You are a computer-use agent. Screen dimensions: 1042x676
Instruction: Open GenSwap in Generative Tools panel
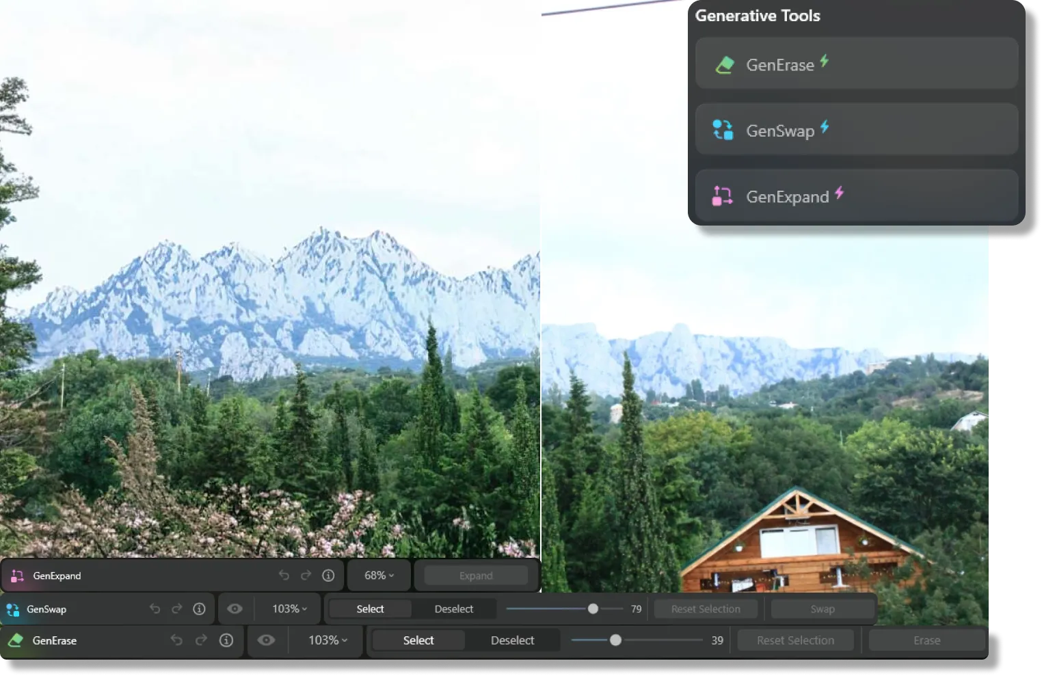tap(856, 129)
